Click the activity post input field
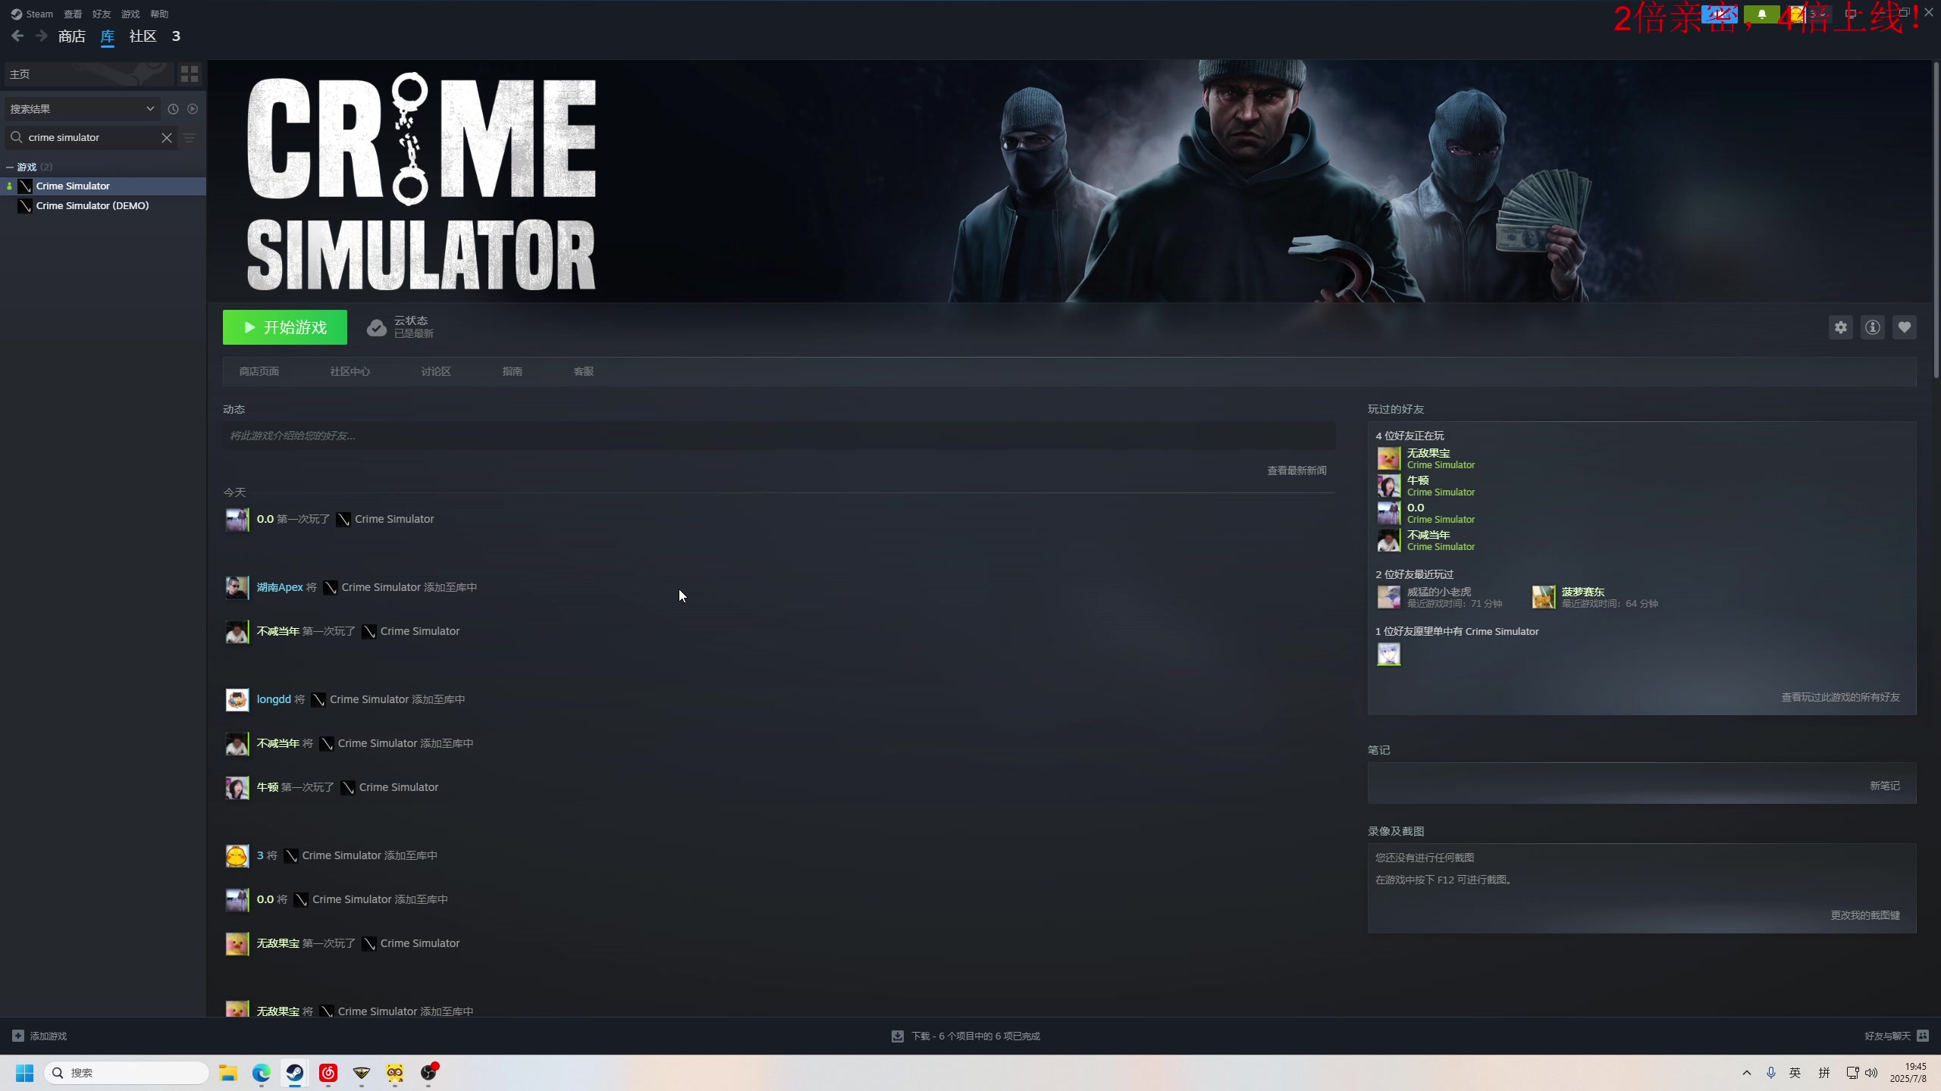1941x1091 pixels. click(x=779, y=436)
